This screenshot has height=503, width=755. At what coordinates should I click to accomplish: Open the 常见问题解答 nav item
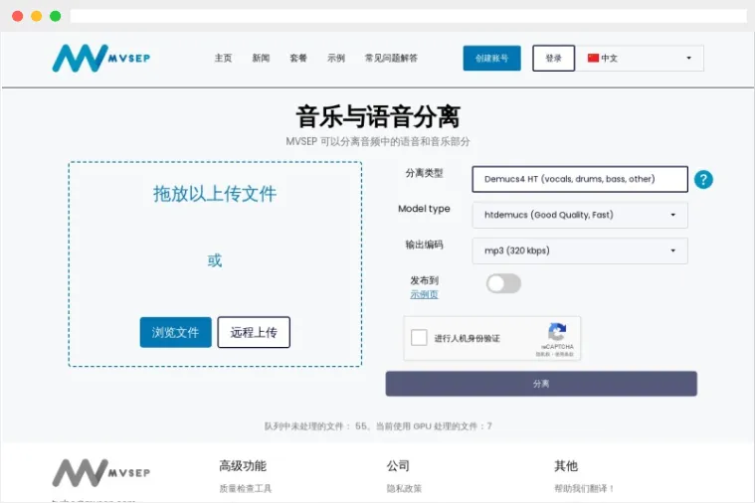pyautogui.click(x=391, y=59)
